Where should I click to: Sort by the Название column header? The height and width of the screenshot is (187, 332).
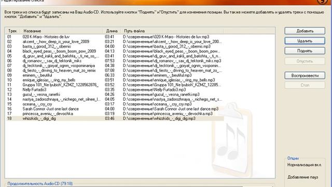[61, 31]
